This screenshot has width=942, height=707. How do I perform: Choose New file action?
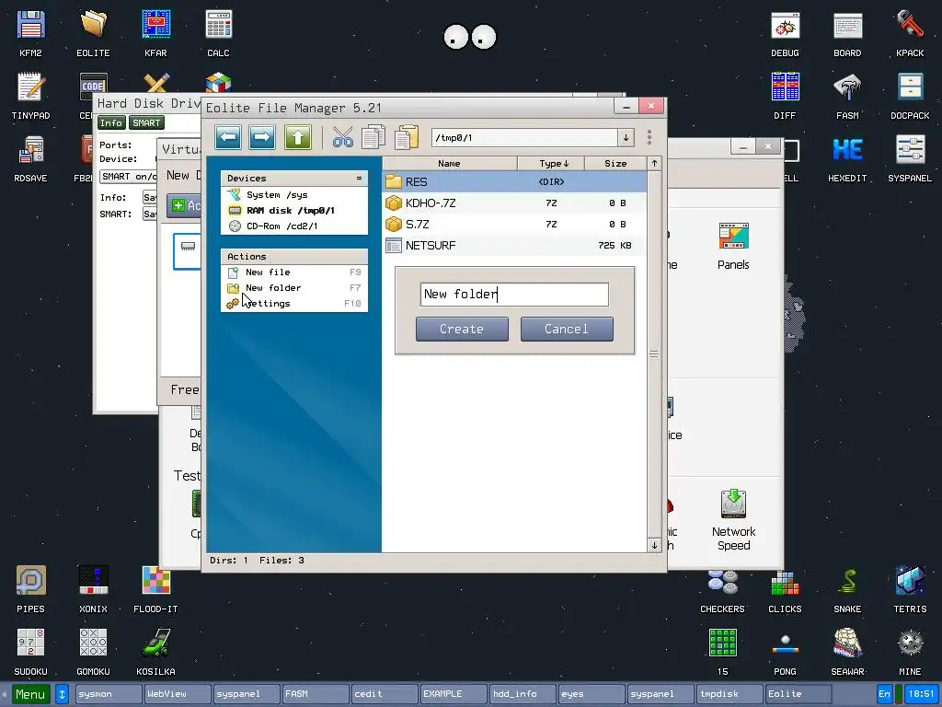[294, 272]
